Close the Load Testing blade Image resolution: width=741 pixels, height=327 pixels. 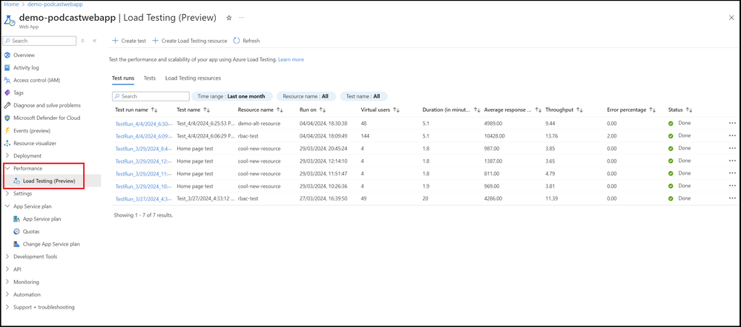pos(731,18)
